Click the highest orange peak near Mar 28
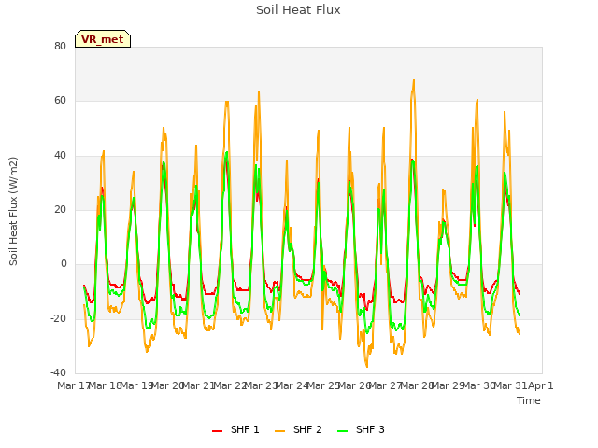598x448 pixels. (414, 80)
